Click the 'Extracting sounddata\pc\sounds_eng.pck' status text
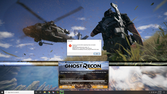 tap(71, 79)
